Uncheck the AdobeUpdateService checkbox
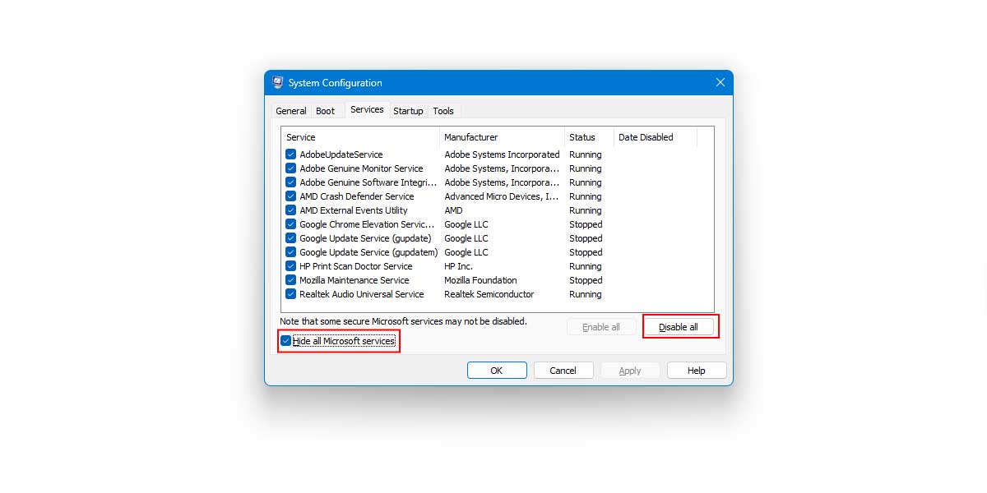The height and width of the screenshot is (493, 987). click(x=290, y=154)
